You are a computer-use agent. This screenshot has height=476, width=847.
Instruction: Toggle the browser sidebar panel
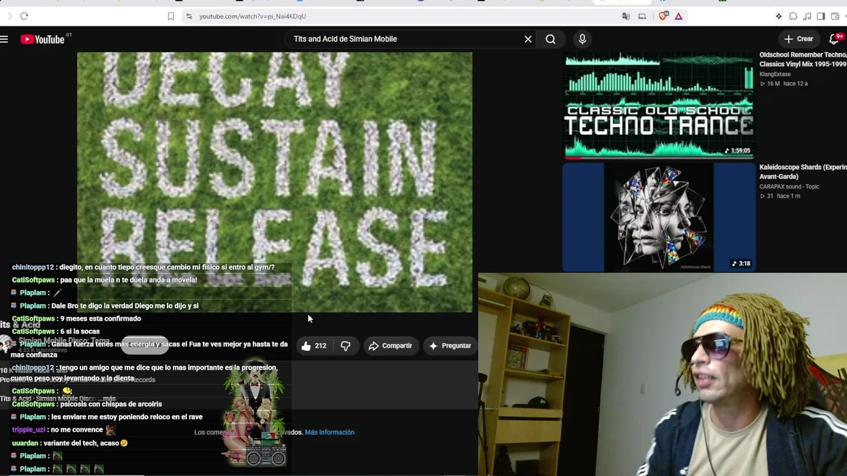tap(821, 16)
